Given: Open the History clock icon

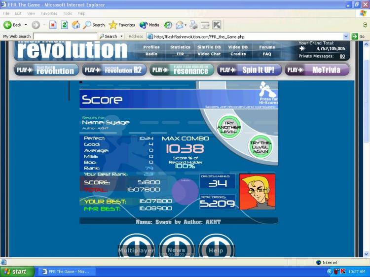Looking at the screenshot, I should click(x=168, y=25).
